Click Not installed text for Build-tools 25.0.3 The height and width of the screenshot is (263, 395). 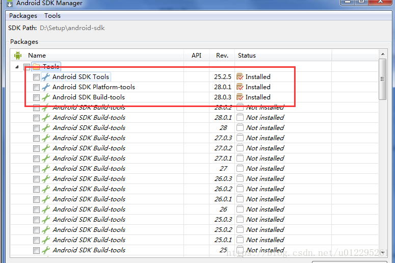[x=265, y=219]
